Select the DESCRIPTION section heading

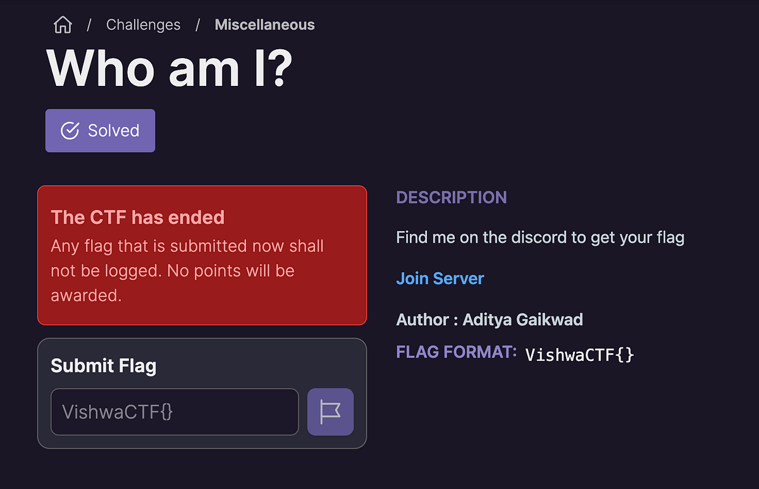tap(451, 197)
